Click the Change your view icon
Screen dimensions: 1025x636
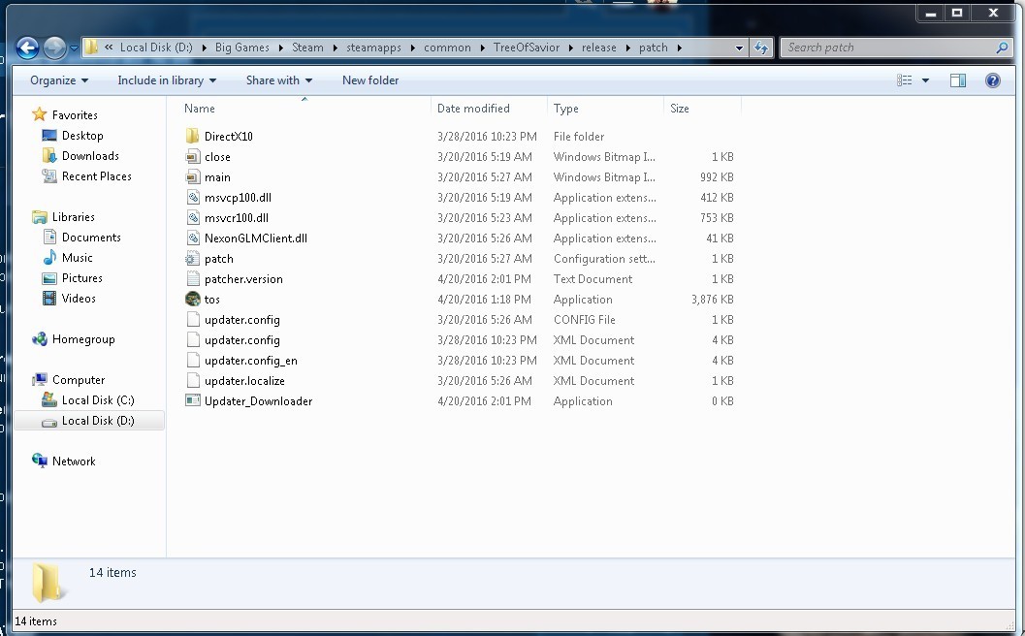tap(905, 80)
